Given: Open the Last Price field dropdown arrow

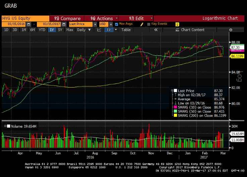Looking at the screenshot, I should coord(95,24).
